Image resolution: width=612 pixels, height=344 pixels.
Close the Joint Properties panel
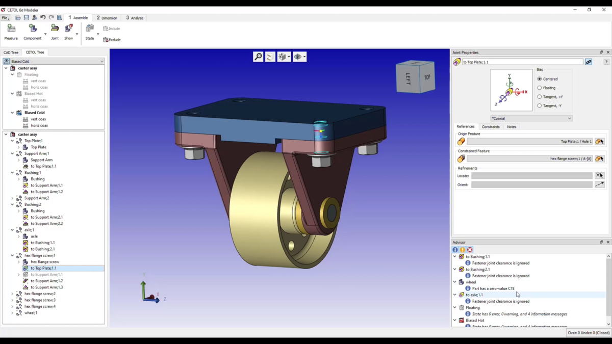click(608, 52)
